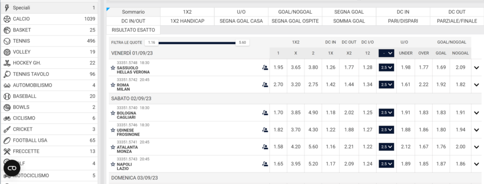Open the SEGNA GOAL tab
The height and width of the screenshot is (184, 484).
tap(349, 12)
